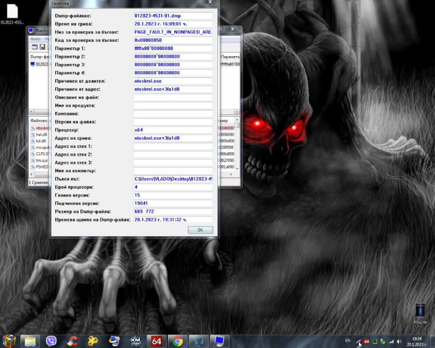Click the Подчинена версия 19041 field

[173, 203]
